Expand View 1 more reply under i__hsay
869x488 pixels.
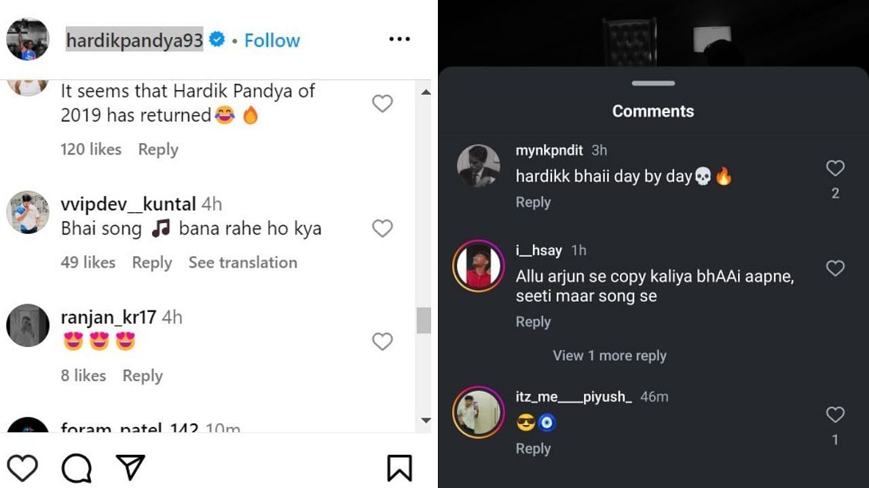pyautogui.click(x=609, y=355)
